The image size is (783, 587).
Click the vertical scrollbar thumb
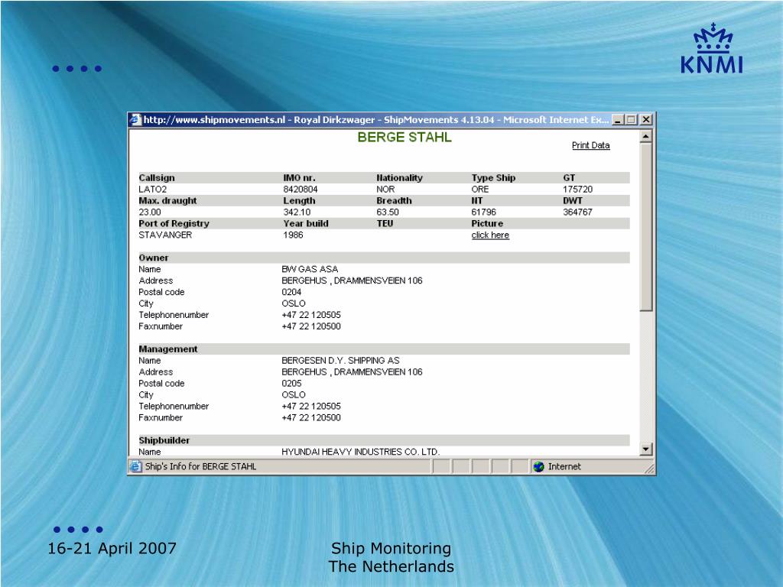tap(645, 226)
